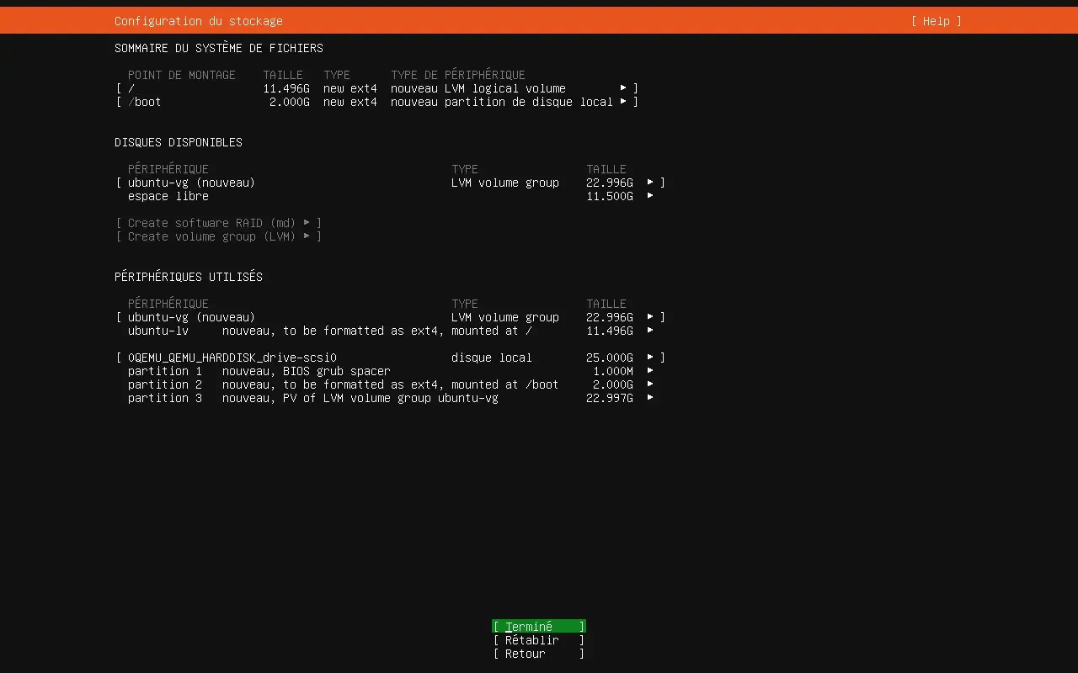Select partition 1 BIOS grub spacer

point(391,371)
